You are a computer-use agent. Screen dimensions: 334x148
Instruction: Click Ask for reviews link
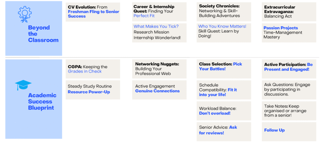[218, 130]
